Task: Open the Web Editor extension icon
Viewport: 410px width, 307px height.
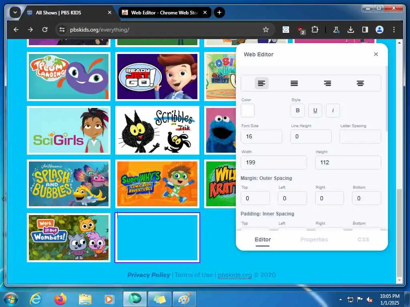Action: [x=286, y=30]
